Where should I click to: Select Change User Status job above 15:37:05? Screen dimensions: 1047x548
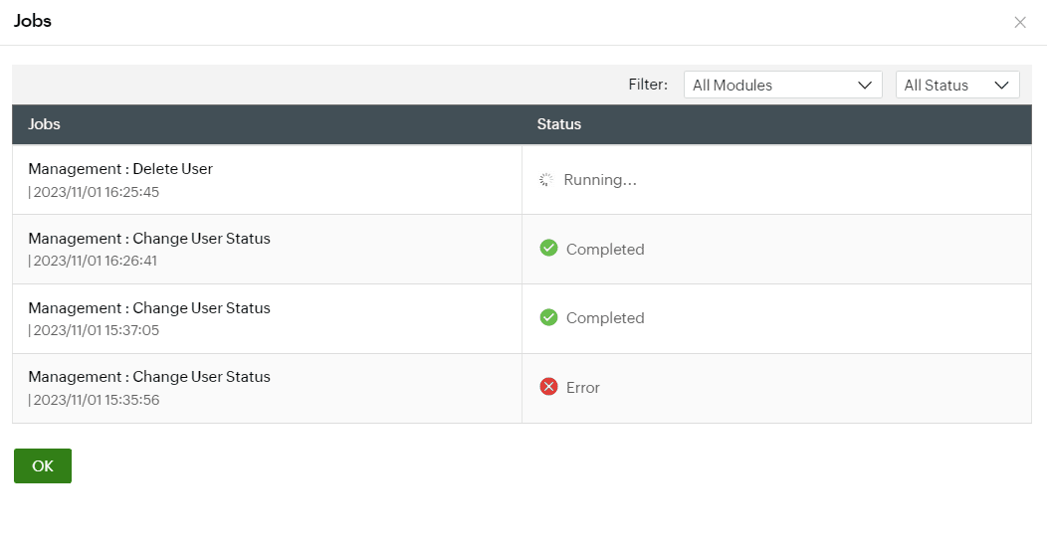[x=149, y=308]
